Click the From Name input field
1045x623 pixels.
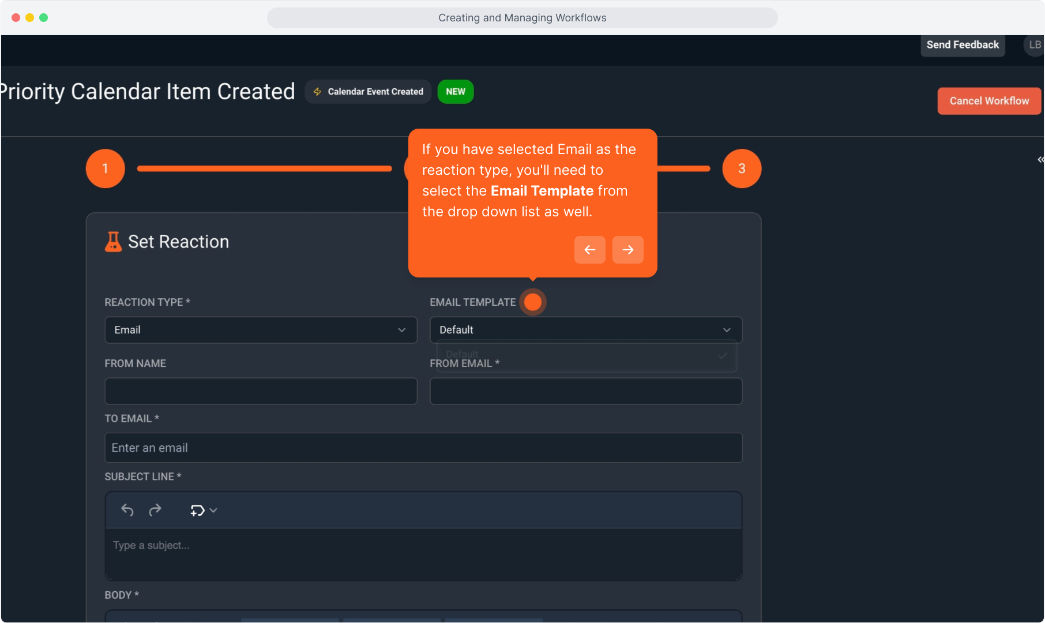pos(261,391)
